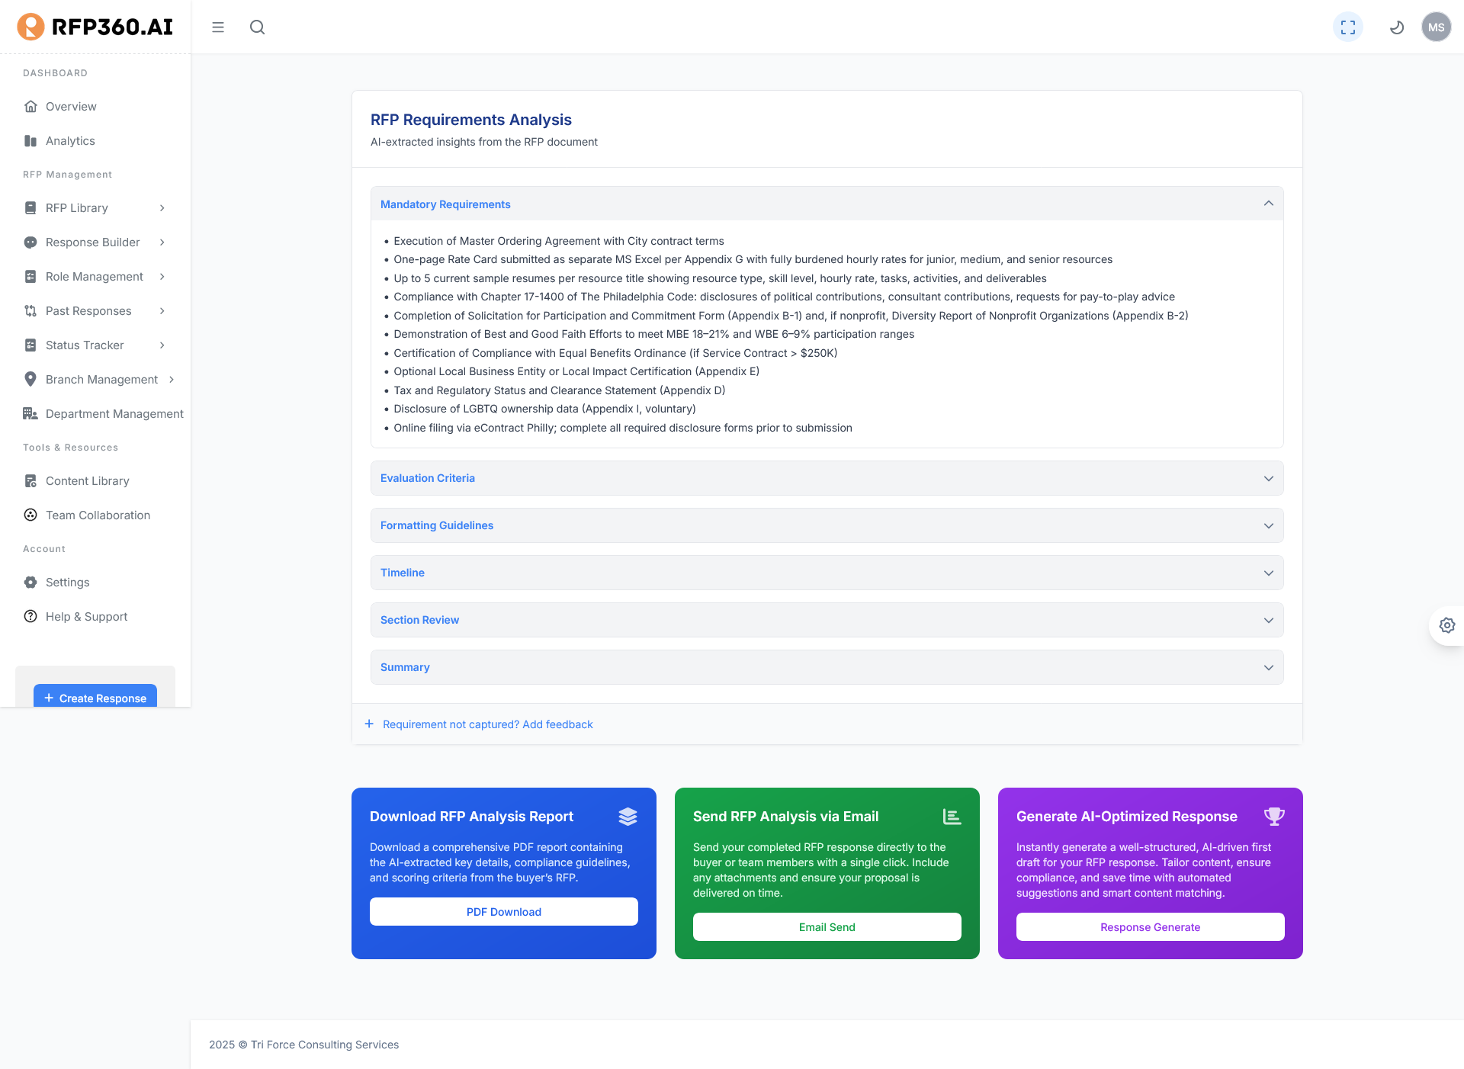Enter fullscreen mode icon
The height and width of the screenshot is (1069, 1464).
click(x=1348, y=27)
